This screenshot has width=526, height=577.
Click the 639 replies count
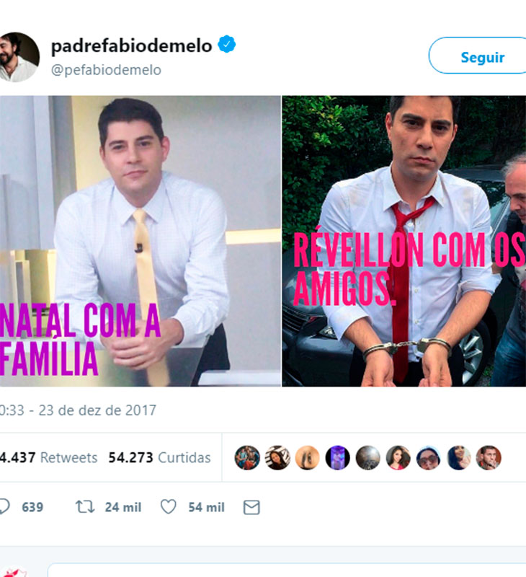pos(32,507)
